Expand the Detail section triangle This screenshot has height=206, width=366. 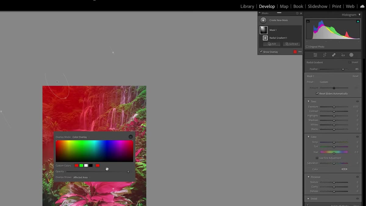(x=308, y=199)
